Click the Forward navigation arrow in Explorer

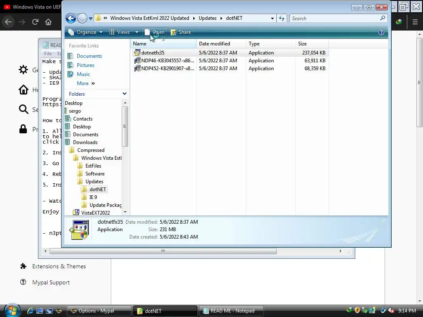tap(82, 18)
